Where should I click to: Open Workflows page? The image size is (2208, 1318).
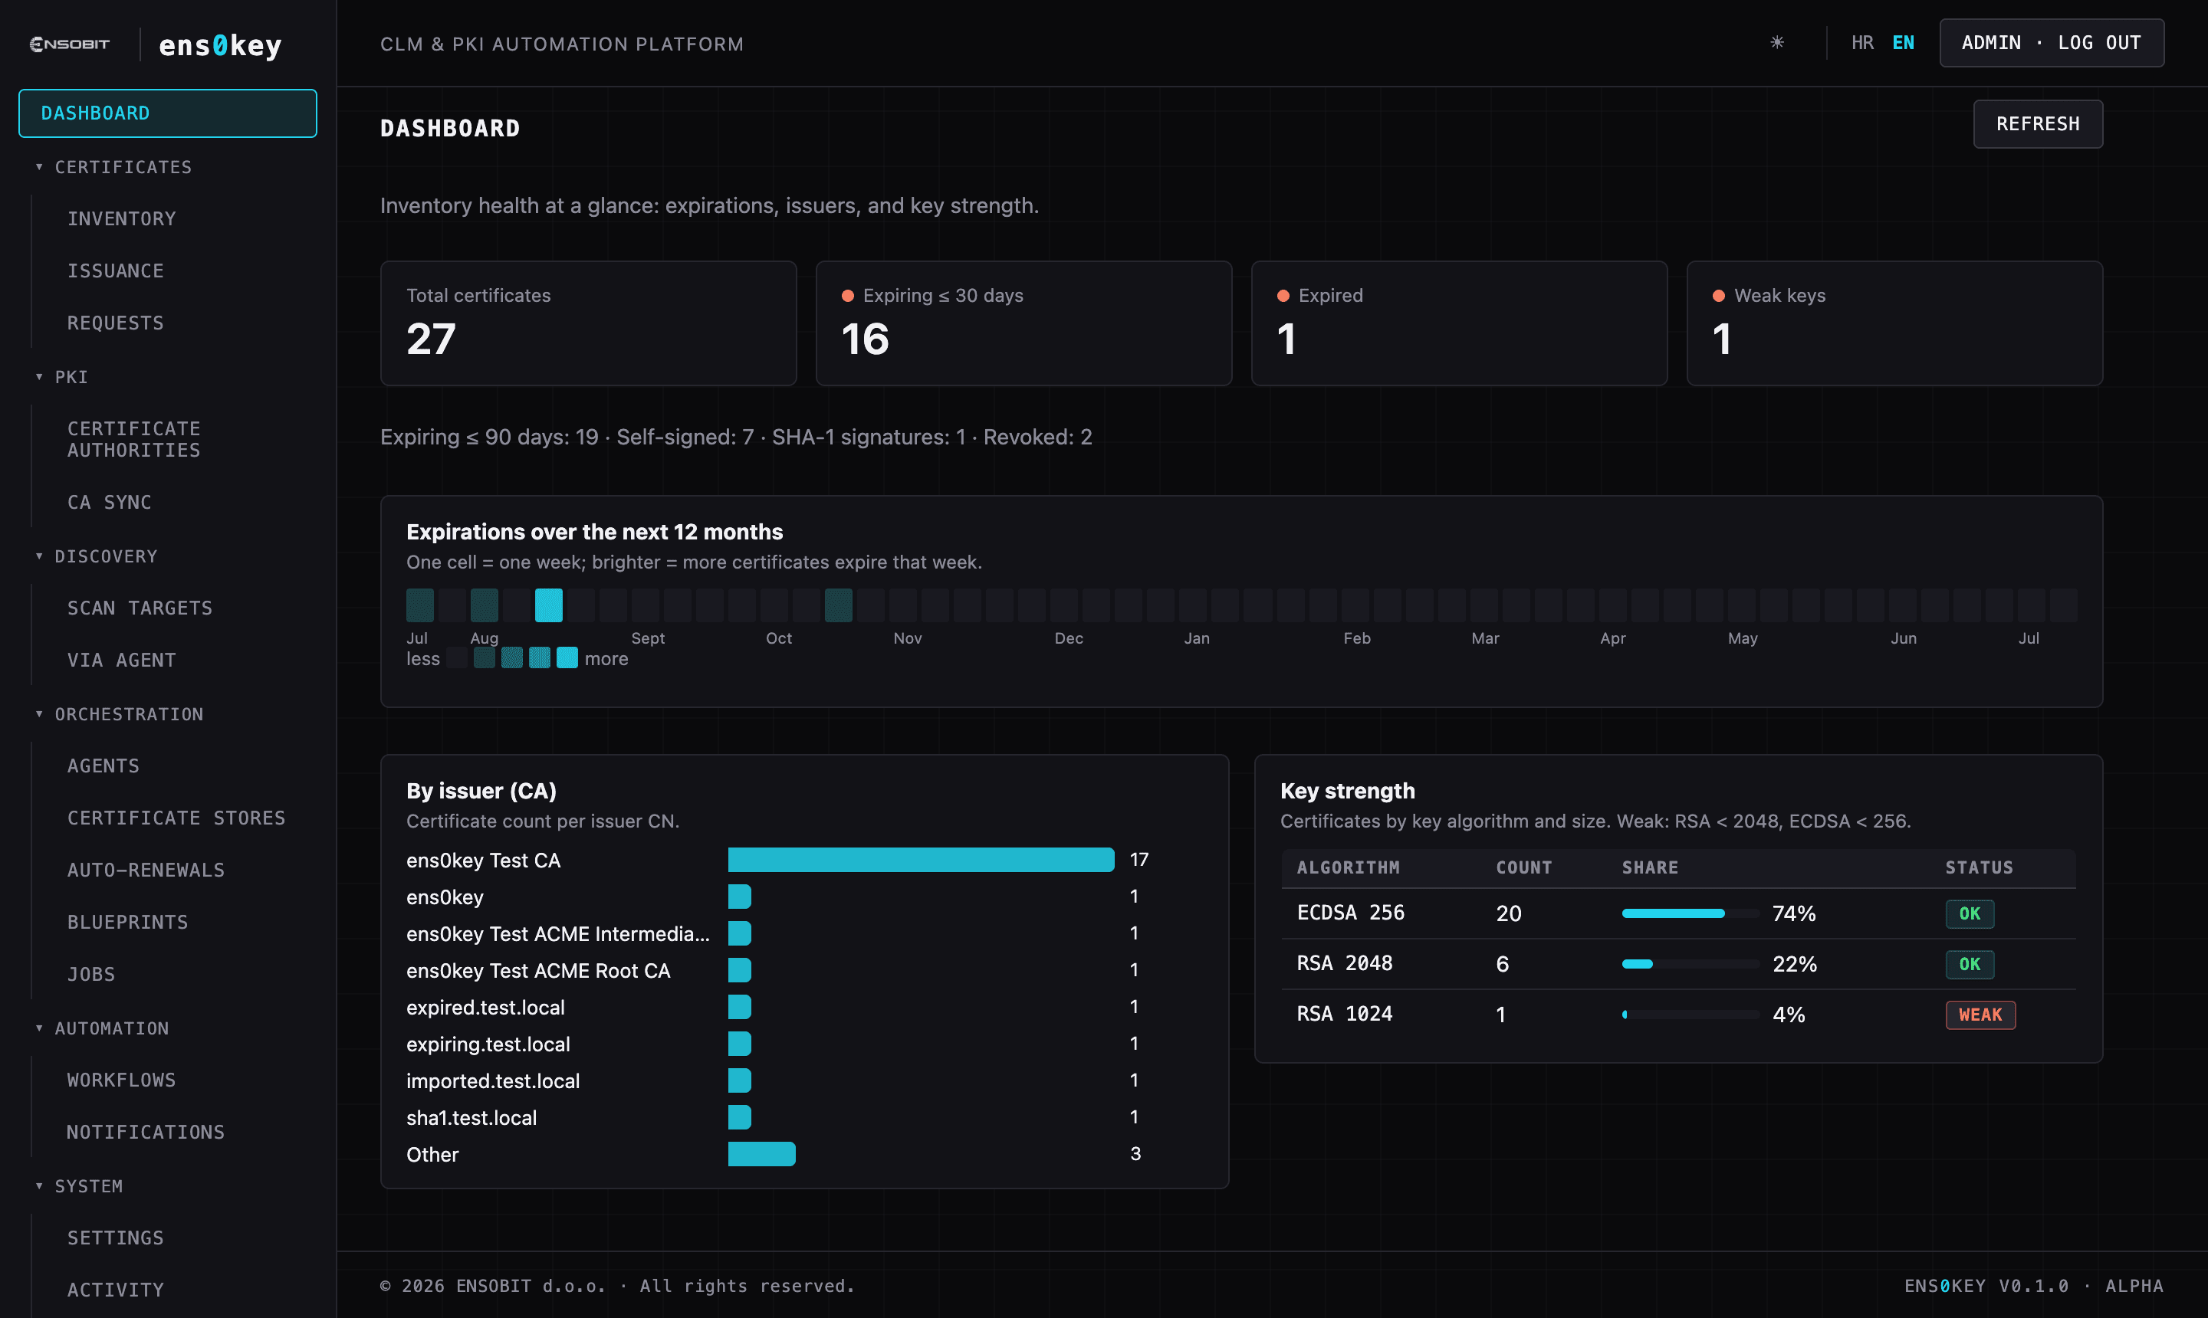click(122, 1080)
